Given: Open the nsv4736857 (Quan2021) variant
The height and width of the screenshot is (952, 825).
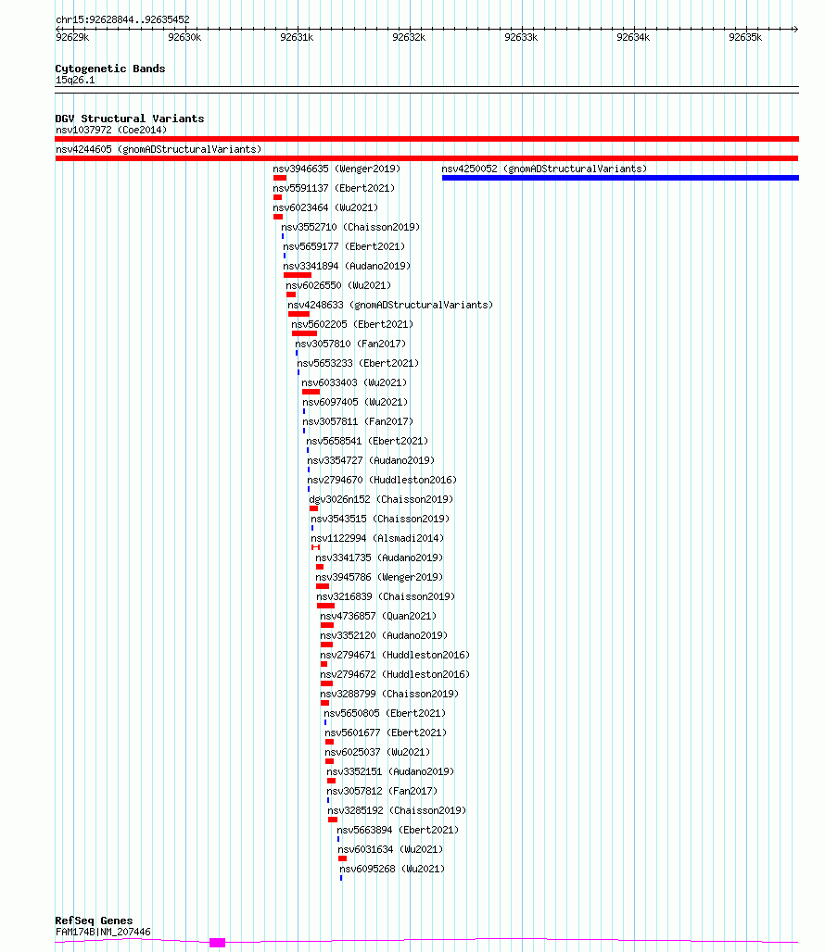Looking at the screenshot, I should pos(378,616).
